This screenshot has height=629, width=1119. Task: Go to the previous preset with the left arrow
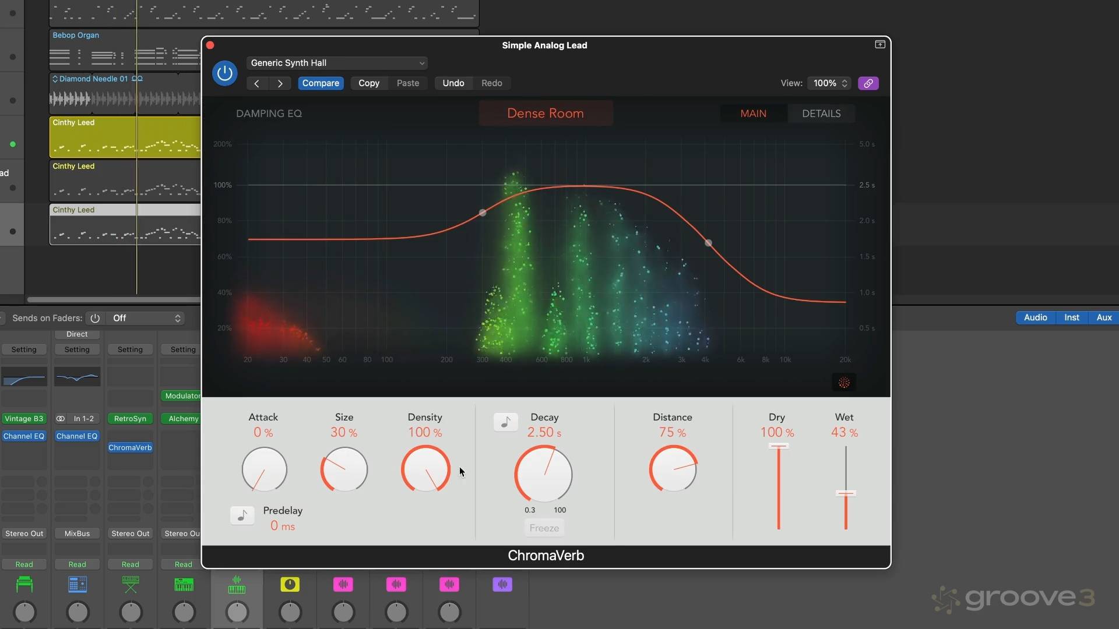click(256, 83)
